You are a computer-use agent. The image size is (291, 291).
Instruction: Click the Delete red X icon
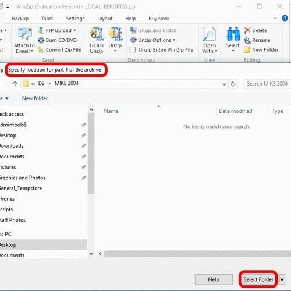pyautogui.click(x=247, y=30)
